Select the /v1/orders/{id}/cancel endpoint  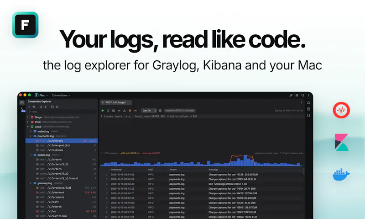tap(62, 178)
